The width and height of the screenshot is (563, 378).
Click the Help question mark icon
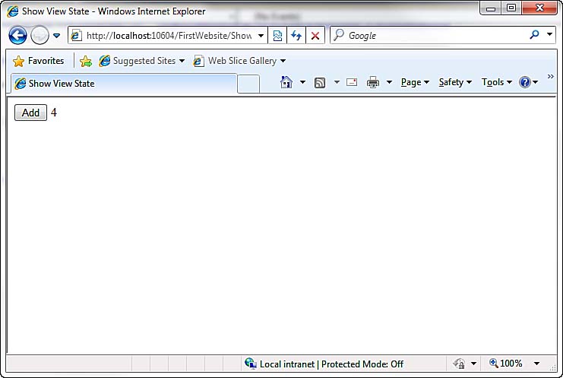pyautogui.click(x=524, y=82)
